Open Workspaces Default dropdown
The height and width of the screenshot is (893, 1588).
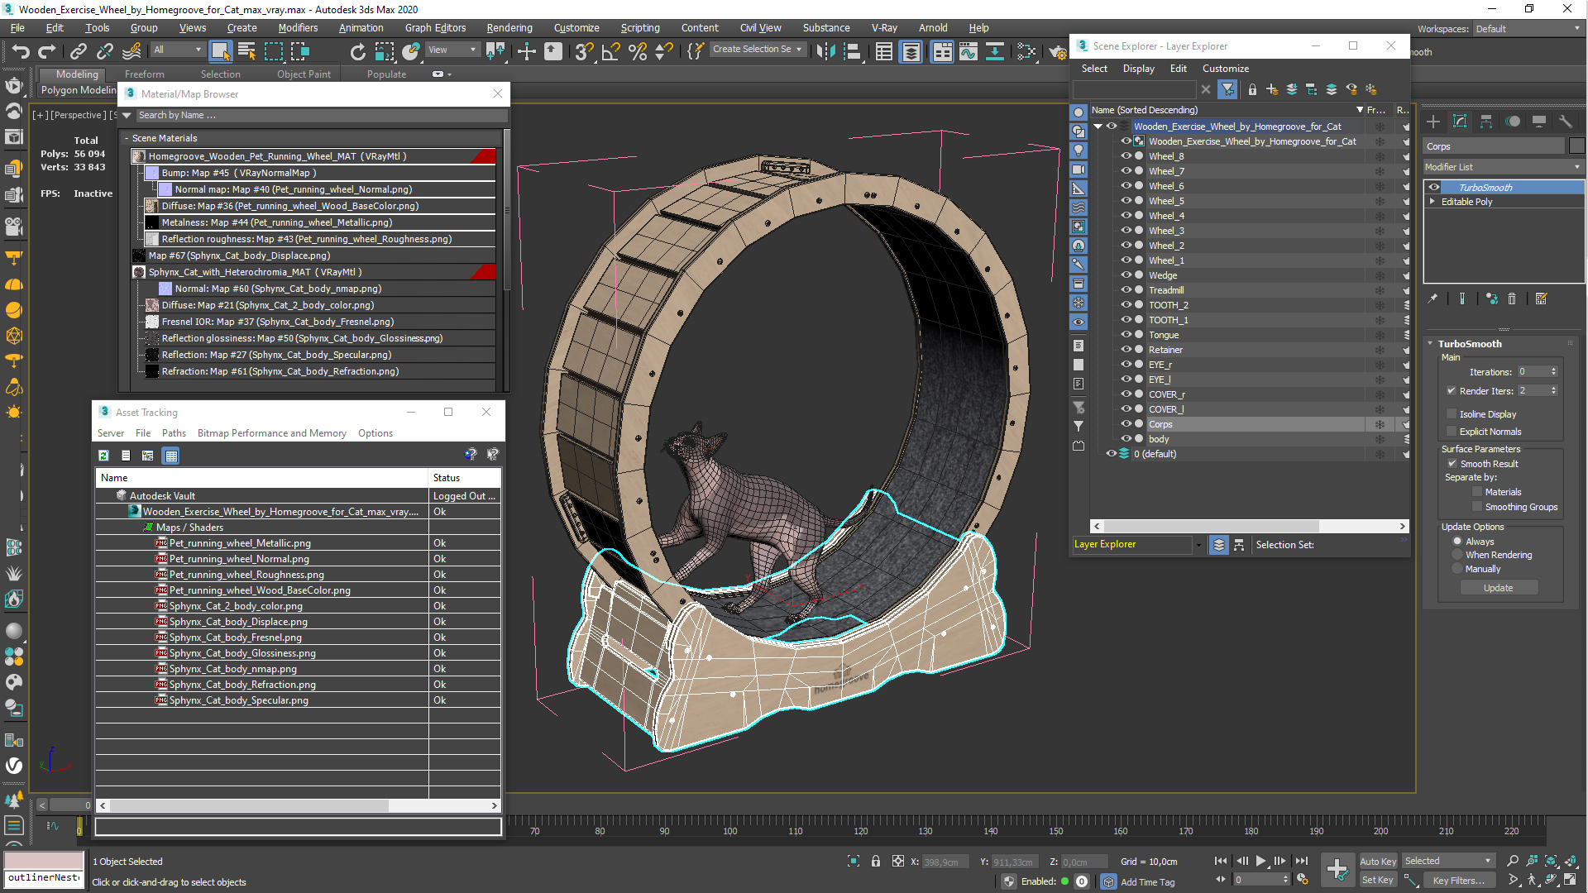coord(1528,28)
